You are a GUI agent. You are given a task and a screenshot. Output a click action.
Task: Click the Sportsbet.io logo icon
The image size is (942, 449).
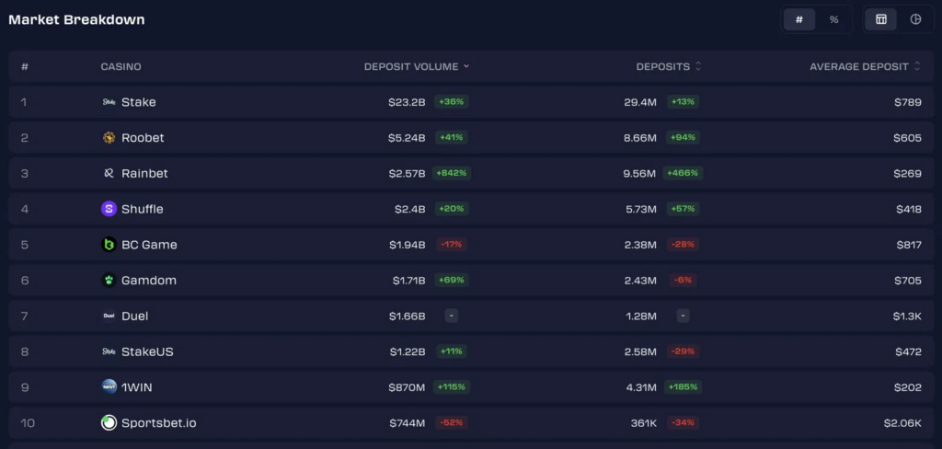pyautogui.click(x=109, y=423)
